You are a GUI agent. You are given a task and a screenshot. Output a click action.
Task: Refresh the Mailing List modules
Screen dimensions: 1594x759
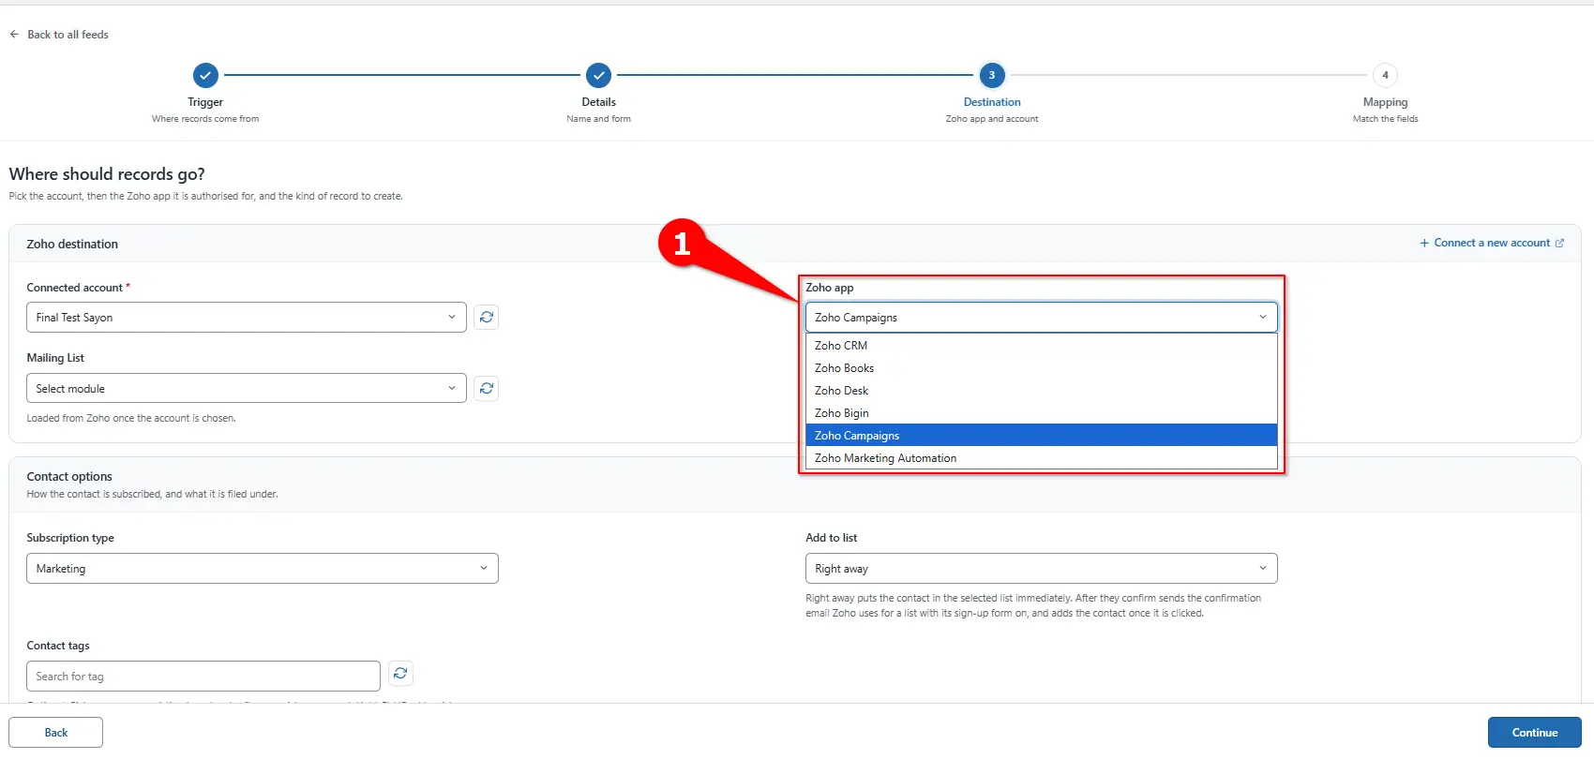pyautogui.click(x=486, y=388)
